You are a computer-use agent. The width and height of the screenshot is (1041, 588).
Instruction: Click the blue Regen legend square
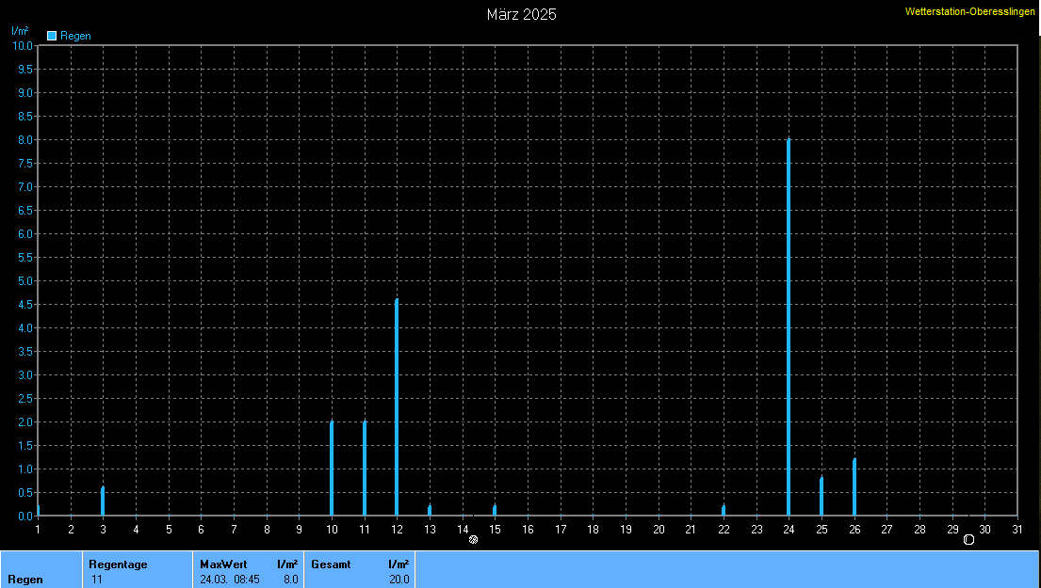click(x=52, y=36)
